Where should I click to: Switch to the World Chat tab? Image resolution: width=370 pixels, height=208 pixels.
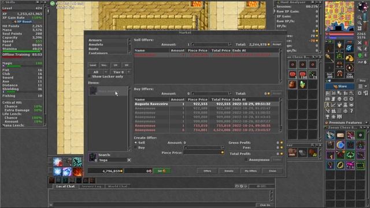(117, 186)
